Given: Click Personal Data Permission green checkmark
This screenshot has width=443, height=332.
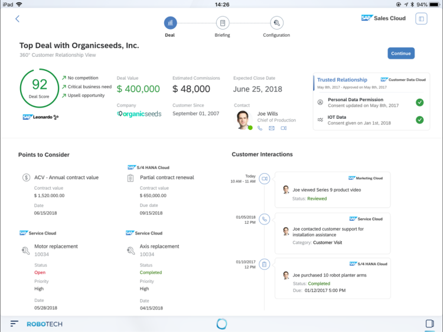Looking at the screenshot, I should [419, 102].
